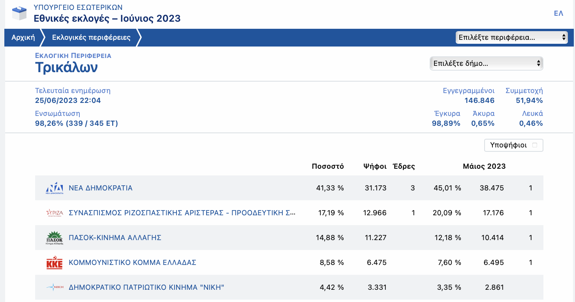Click the Εγγεγραμμένοι label
Viewport: 575px width, 302px height.
[x=469, y=91]
